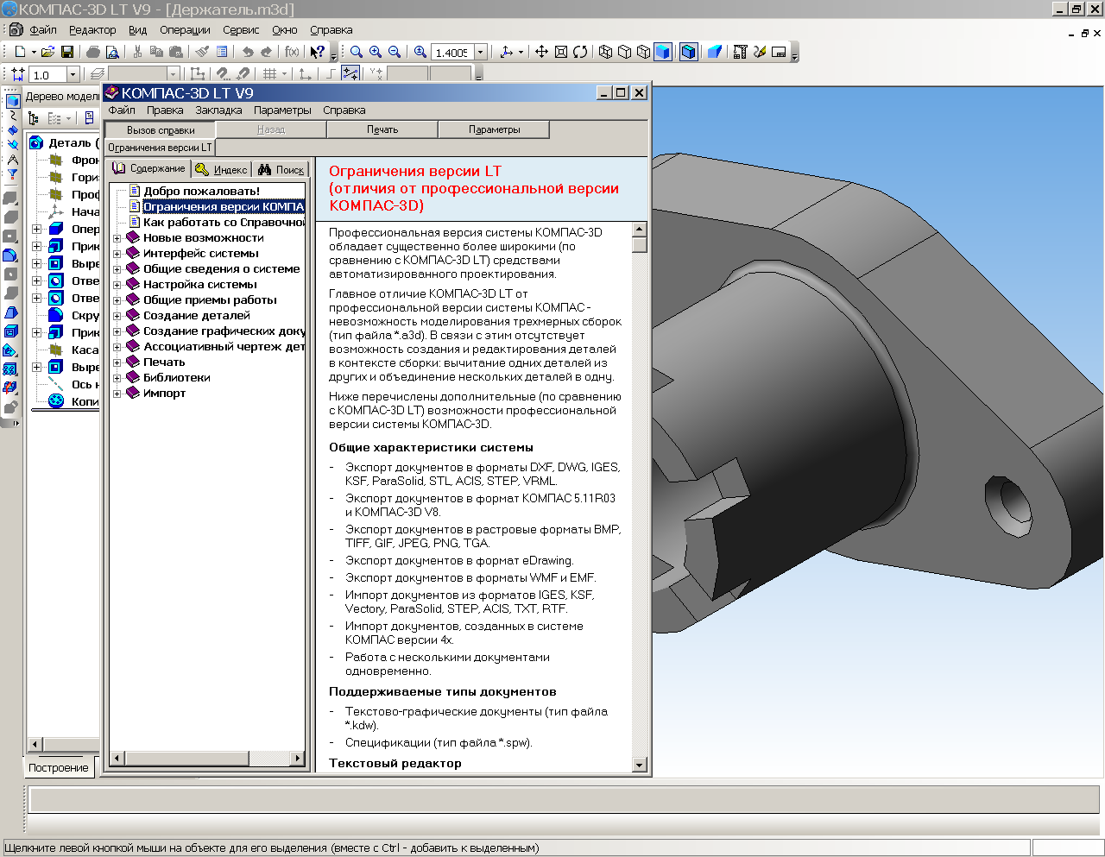Click the shell operation icon on left panel
This screenshot has height=857, width=1105.
tap(10, 331)
